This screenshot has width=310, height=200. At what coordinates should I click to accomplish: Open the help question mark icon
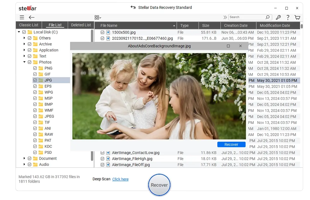point(288,17)
